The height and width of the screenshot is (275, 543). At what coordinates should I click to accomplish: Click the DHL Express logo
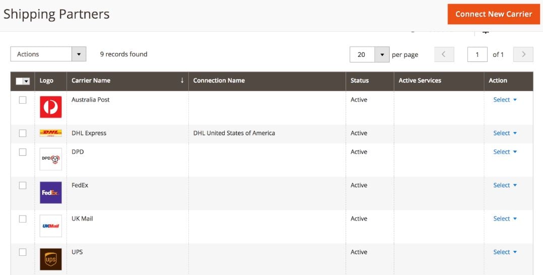pyautogui.click(x=50, y=133)
